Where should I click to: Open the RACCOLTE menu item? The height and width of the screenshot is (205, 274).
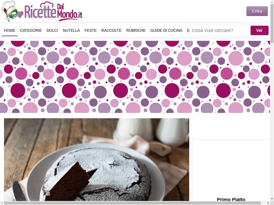112,30
